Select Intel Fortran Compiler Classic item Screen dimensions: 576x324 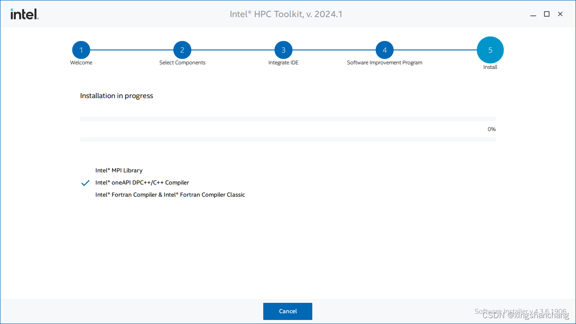pyautogui.click(x=170, y=195)
